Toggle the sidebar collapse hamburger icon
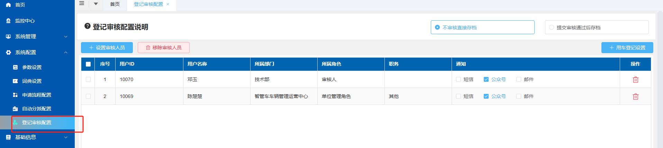Viewport: 663px width, 148px height. [82, 3]
